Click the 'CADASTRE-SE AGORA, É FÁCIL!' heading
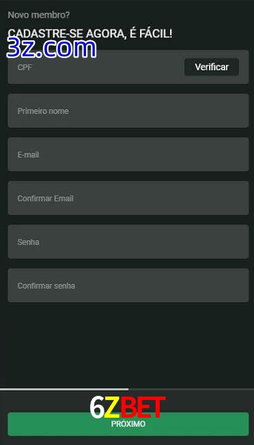 point(90,33)
